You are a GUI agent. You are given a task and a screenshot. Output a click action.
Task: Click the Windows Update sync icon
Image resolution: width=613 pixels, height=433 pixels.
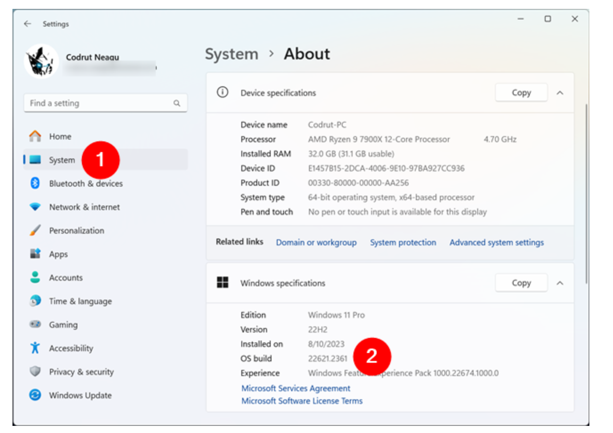[35, 395]
